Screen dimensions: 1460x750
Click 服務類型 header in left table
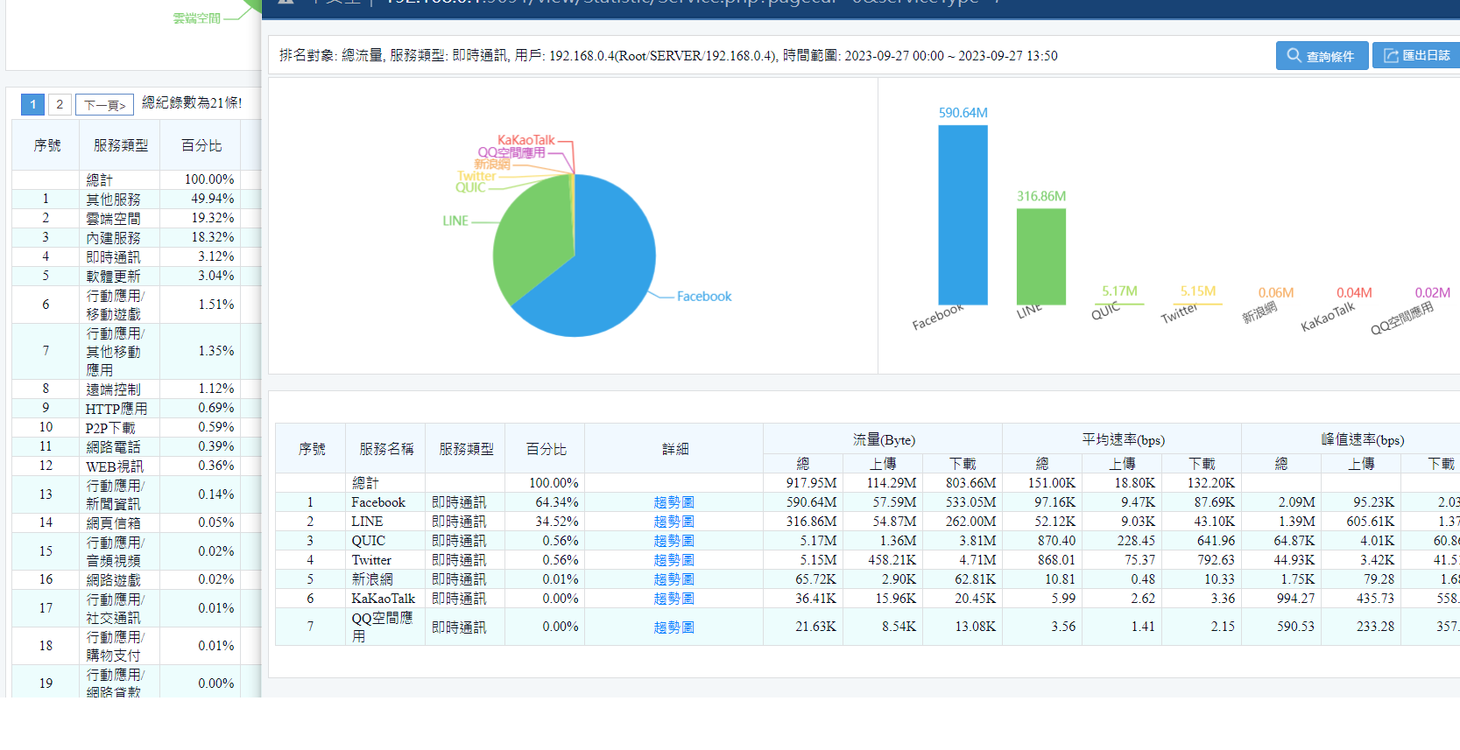pyautogui.click(x=121, y=145)
